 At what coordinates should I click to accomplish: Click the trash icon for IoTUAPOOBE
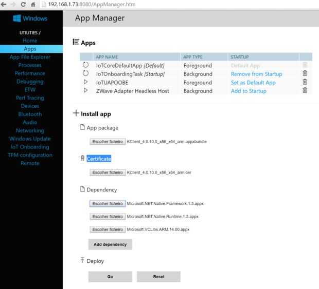click(305, 82)
